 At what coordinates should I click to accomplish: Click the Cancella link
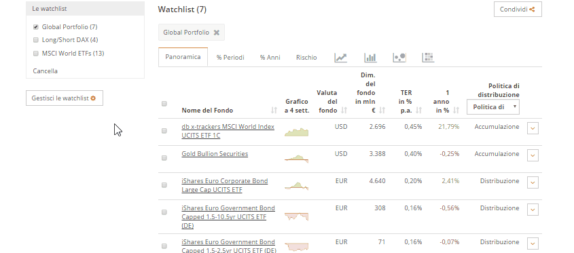[45, 71]
